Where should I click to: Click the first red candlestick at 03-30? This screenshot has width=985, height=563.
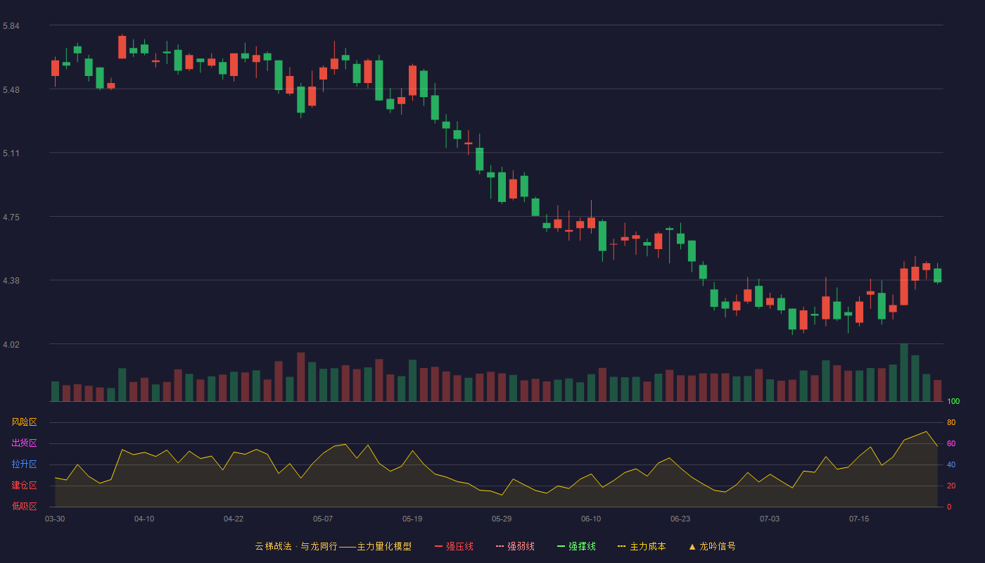(55, 68)
